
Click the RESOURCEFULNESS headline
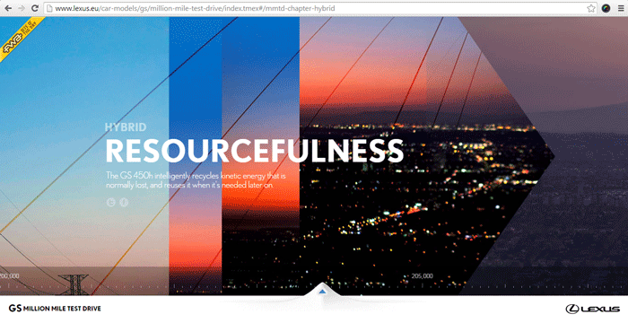(x=254, y=151)
